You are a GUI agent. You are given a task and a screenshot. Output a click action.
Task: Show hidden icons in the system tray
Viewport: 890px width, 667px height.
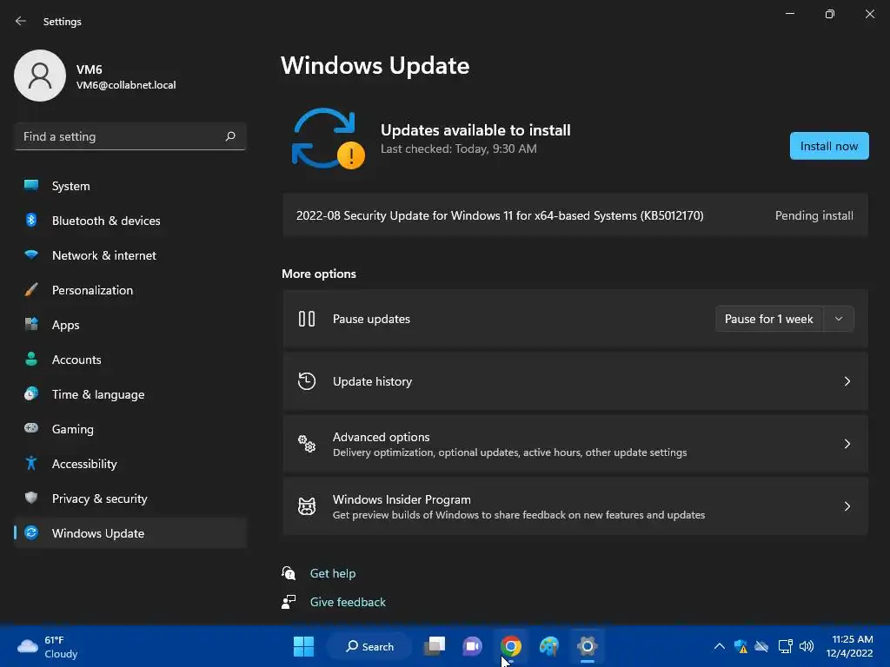click(719, 646)
